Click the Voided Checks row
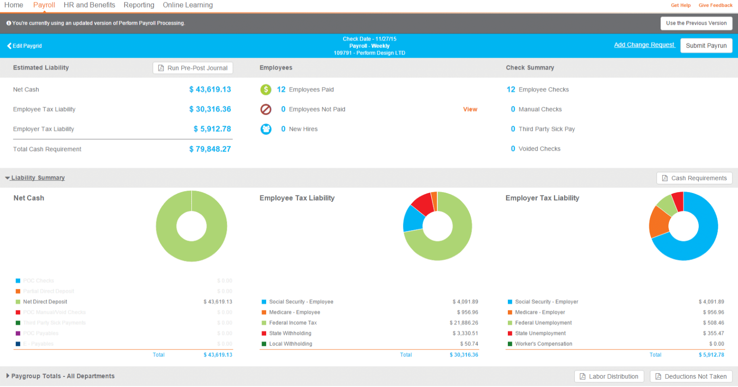The width and height of the screenshot is (738, 387). [536, 149]
